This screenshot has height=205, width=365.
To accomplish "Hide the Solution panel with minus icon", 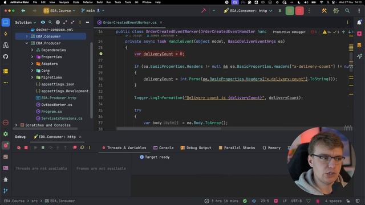I will 87,22.
